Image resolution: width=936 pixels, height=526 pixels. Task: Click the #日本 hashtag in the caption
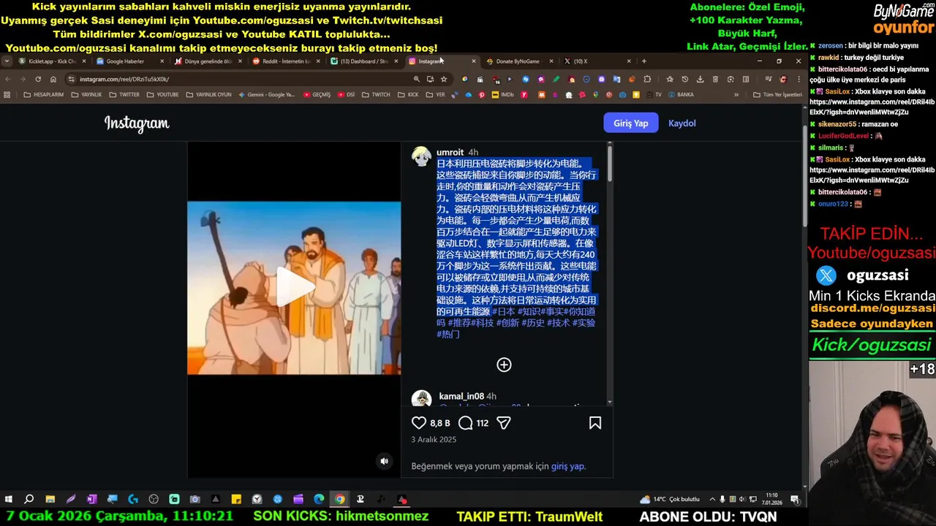click(x=503, y=311)
